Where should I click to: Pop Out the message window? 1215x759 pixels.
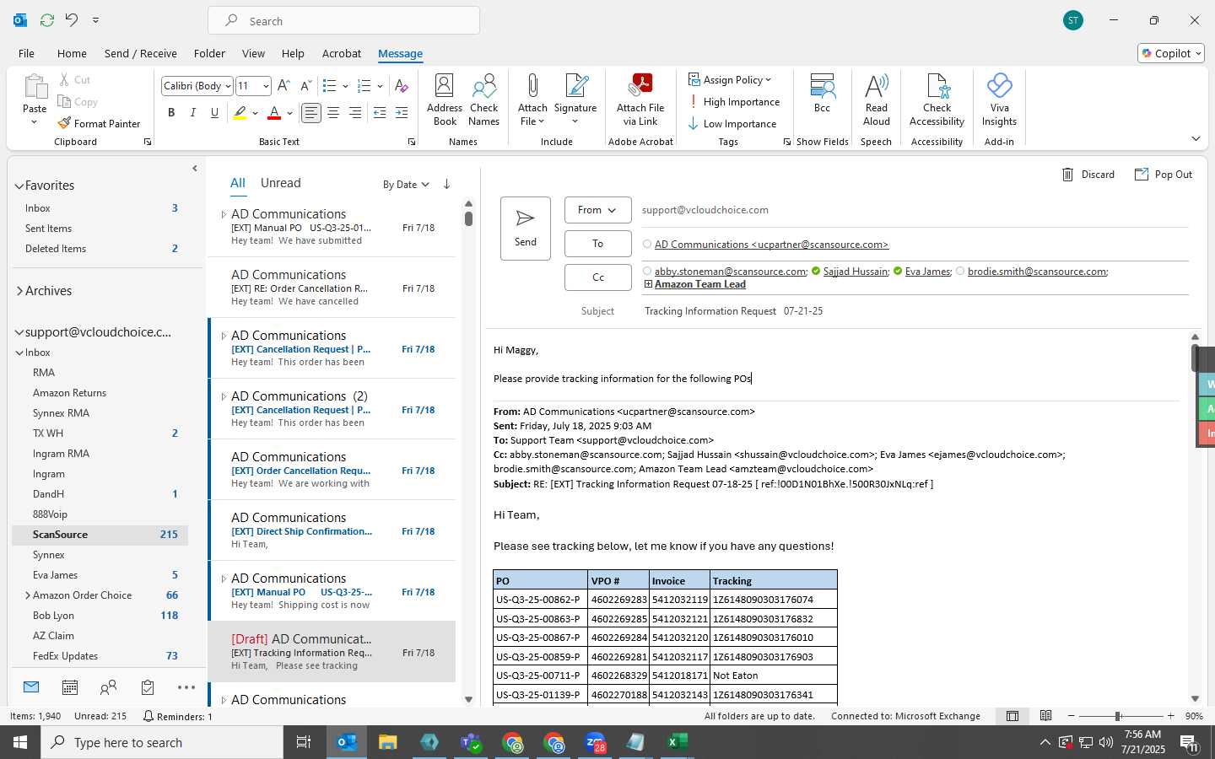[x=1164, y=175]
